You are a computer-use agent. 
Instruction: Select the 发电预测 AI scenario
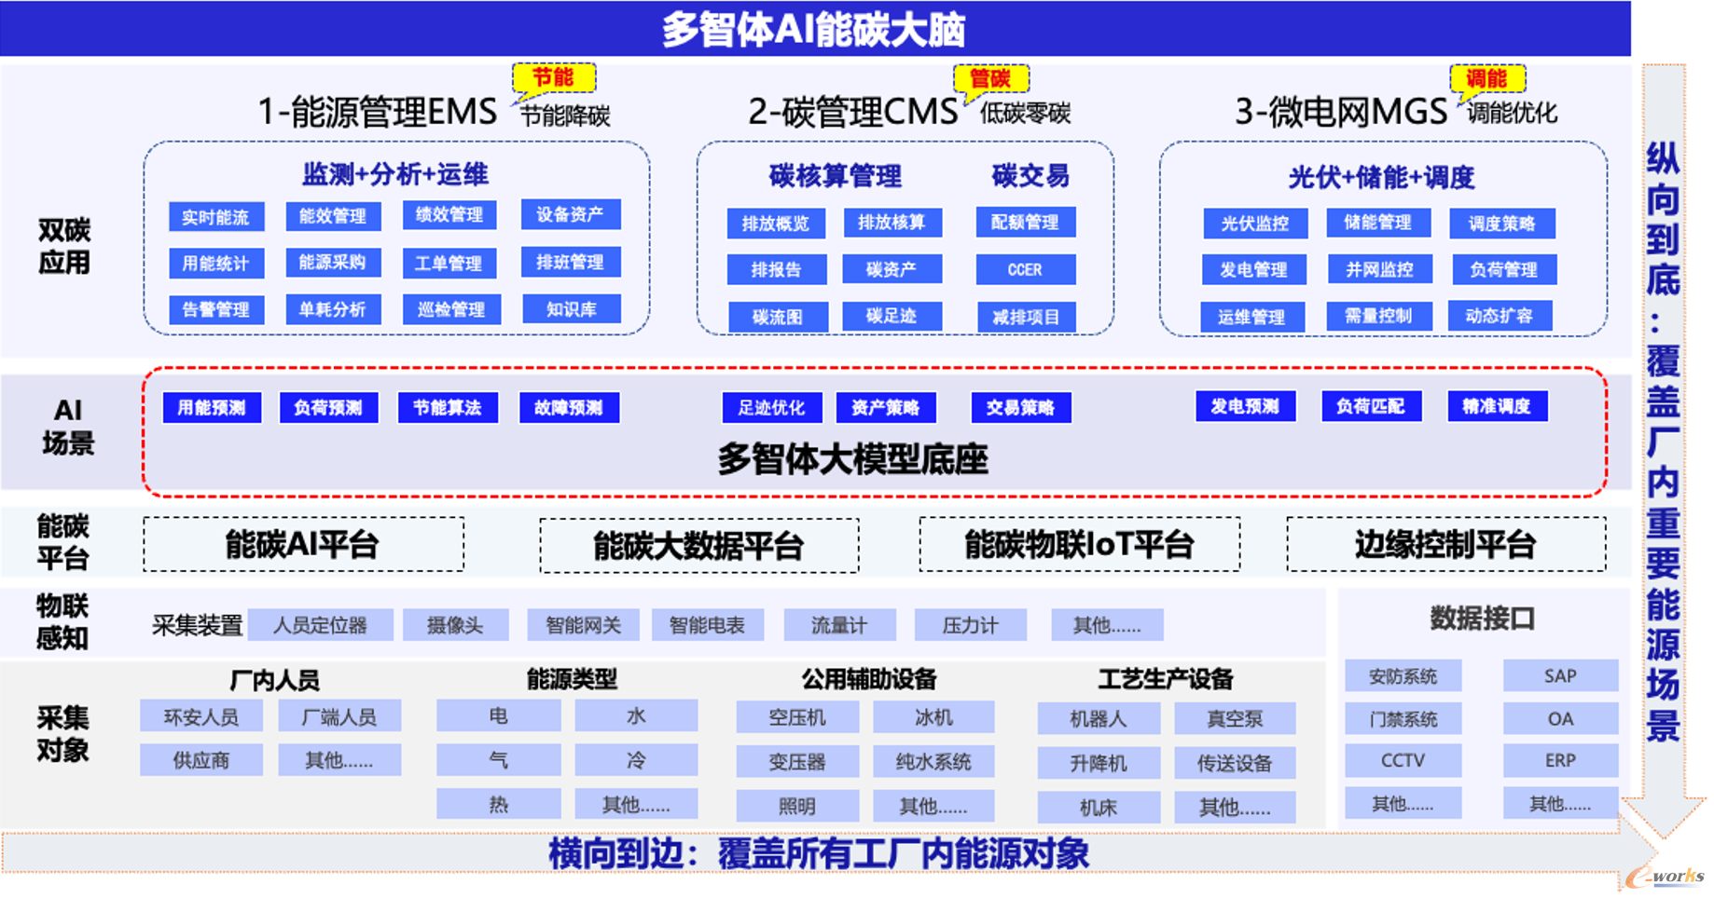tap(1247, 406)
